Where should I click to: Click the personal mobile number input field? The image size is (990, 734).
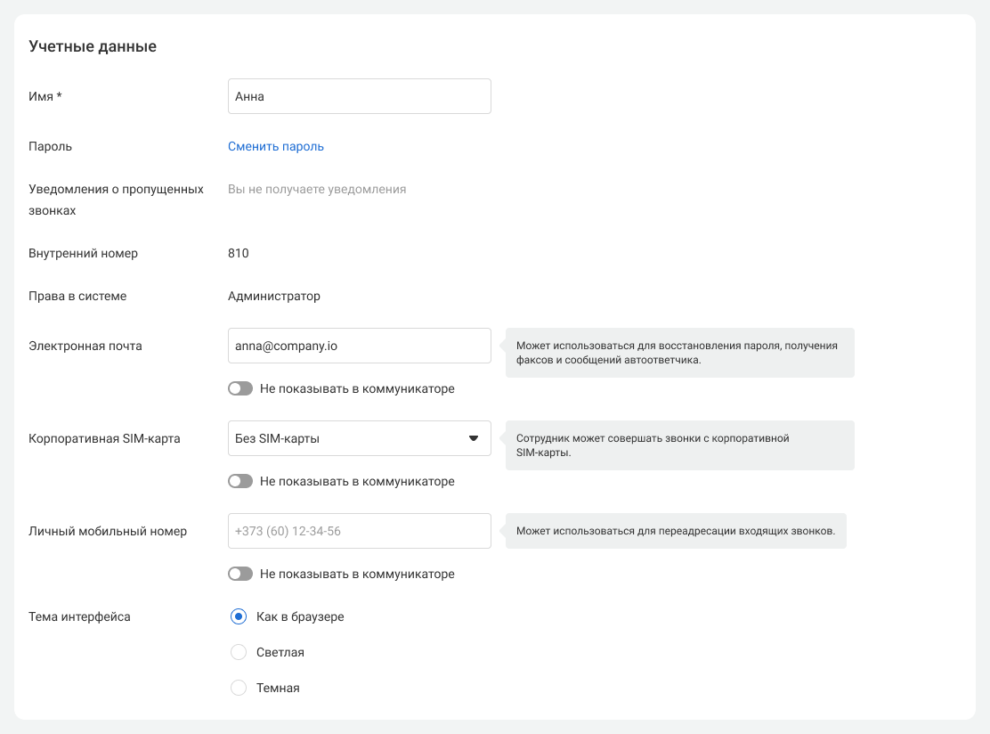tap(359, 532)
